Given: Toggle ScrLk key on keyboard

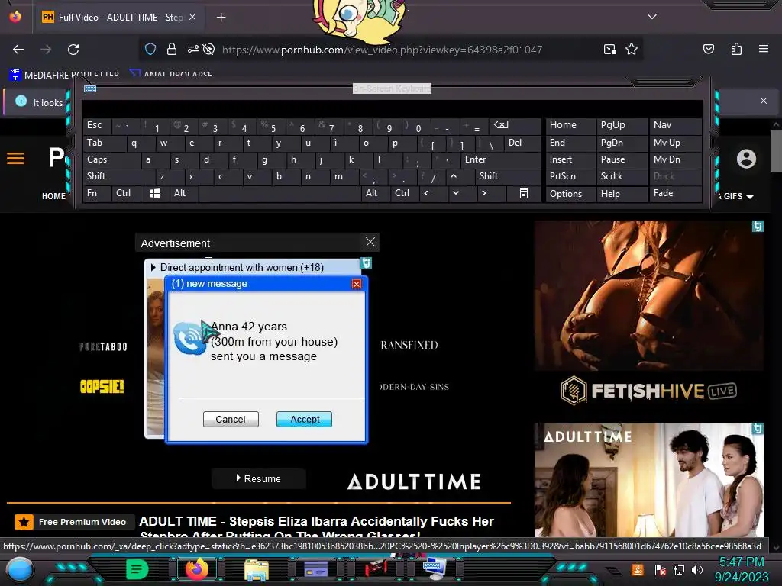Looking at the screenshot, I should [622, 176].
